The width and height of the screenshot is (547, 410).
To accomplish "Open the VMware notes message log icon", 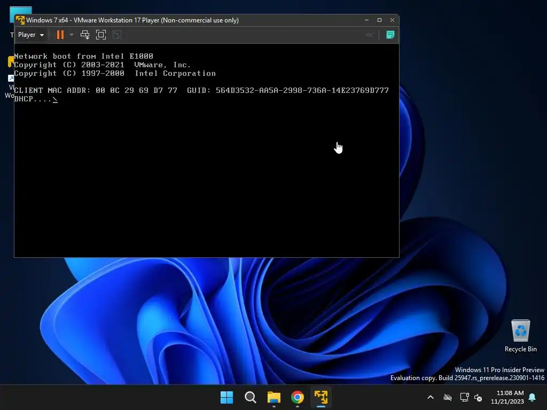I will pos(390,35).
